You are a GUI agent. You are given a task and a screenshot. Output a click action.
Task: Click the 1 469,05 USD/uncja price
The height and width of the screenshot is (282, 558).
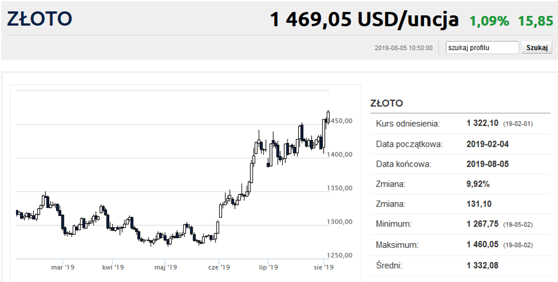tap(364, 19)
